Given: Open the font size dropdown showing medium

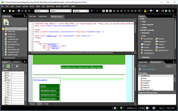Looking at the screenshot, I should coord(81,11).
